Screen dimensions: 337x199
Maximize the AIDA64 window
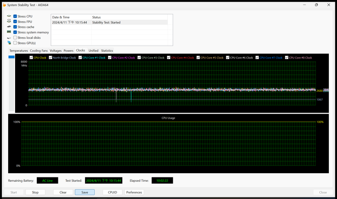pos(316,5)
